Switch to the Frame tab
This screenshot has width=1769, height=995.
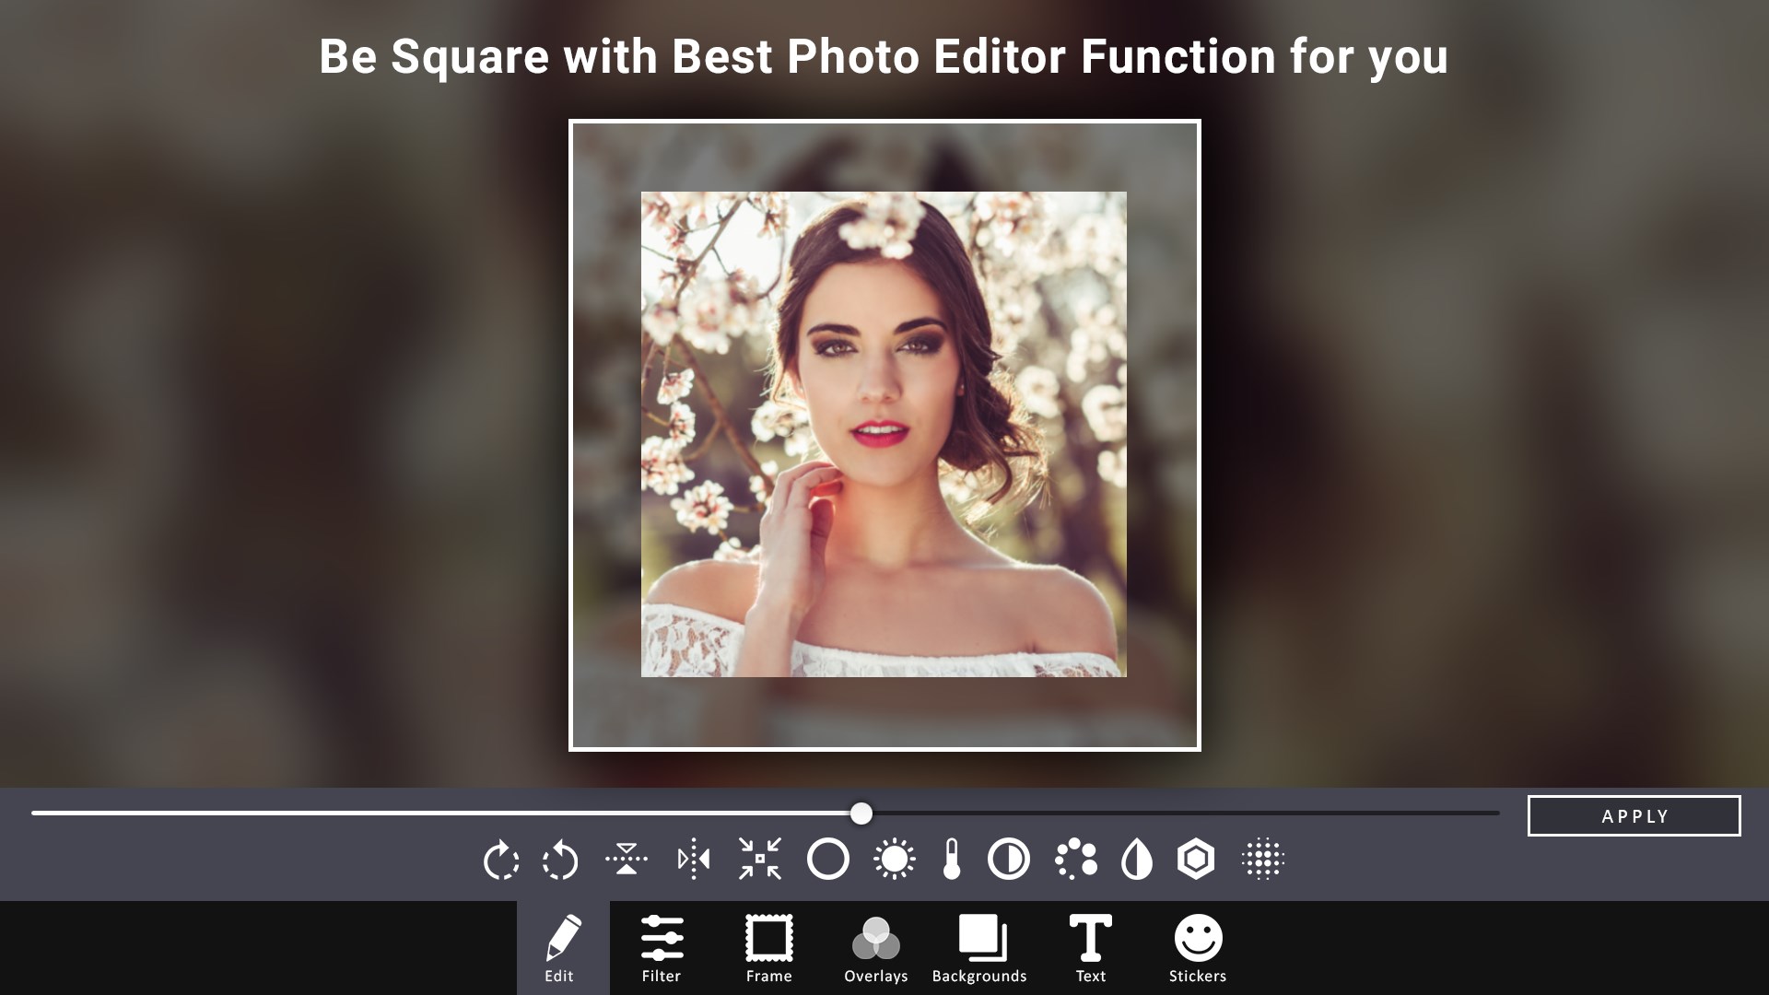coord(768,948)
